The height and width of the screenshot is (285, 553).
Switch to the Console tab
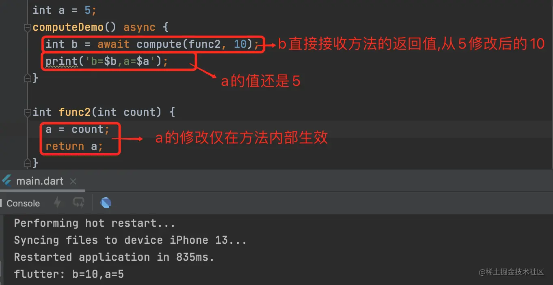click(23, 203)
